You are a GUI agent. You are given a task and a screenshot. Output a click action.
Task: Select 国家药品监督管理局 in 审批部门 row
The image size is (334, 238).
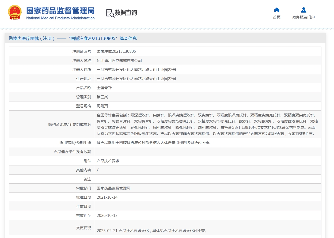point(113,188)
